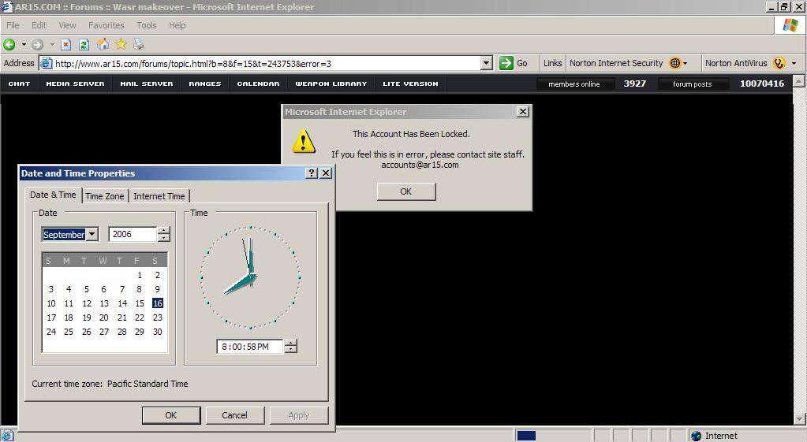Click the year 2006 field
The height and width of the screenshot is (442, 807).
pyautogui.click(x=133, y=234)
